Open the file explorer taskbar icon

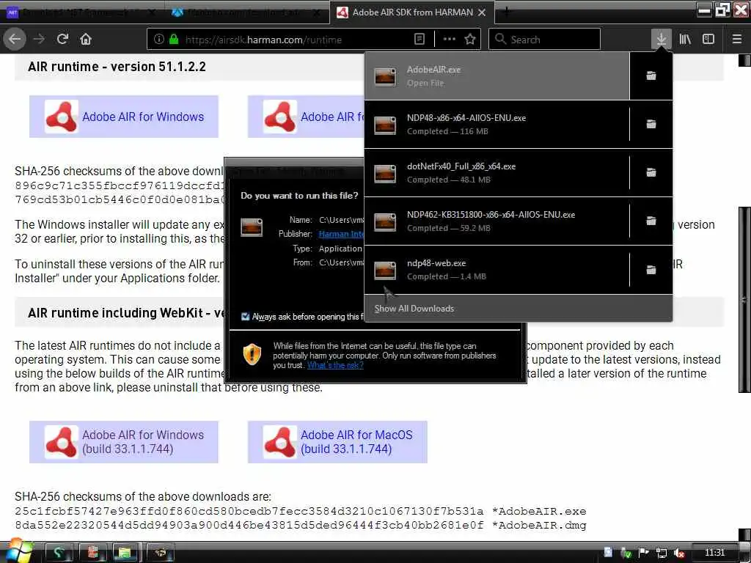tap(125, 553)
